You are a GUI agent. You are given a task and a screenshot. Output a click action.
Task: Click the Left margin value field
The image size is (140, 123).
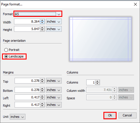click(27, 97)
